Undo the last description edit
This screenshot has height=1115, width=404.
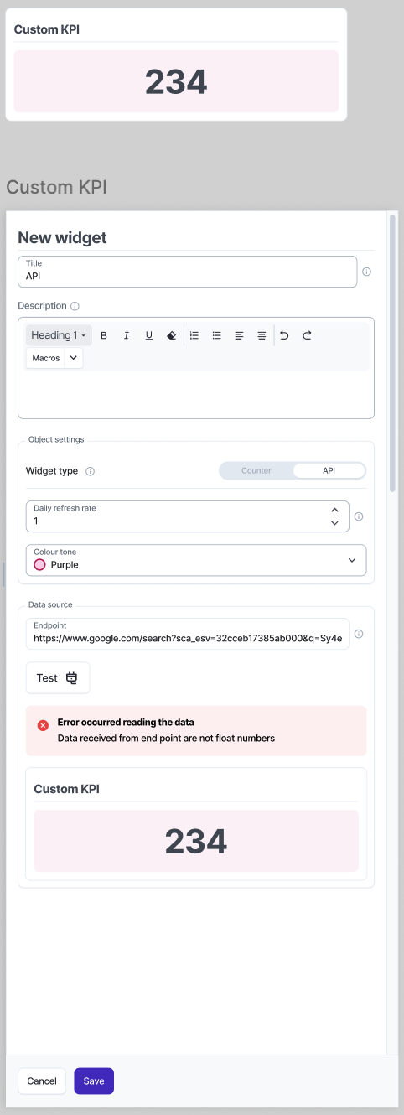pyautogui.click(x=284, y=335)
